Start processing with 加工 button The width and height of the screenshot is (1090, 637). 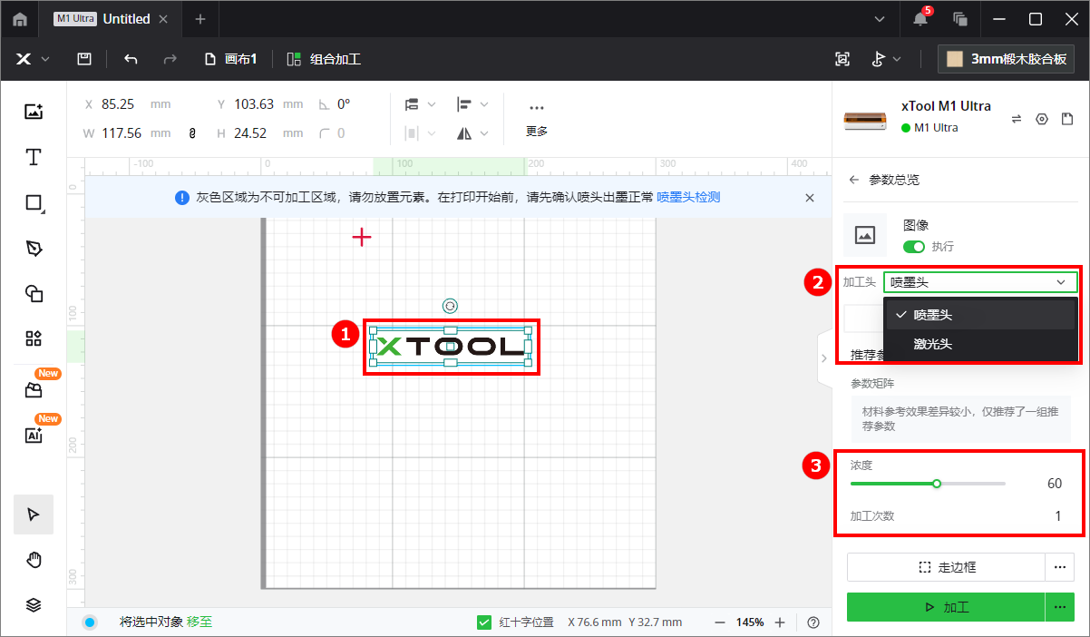(946, 607)
